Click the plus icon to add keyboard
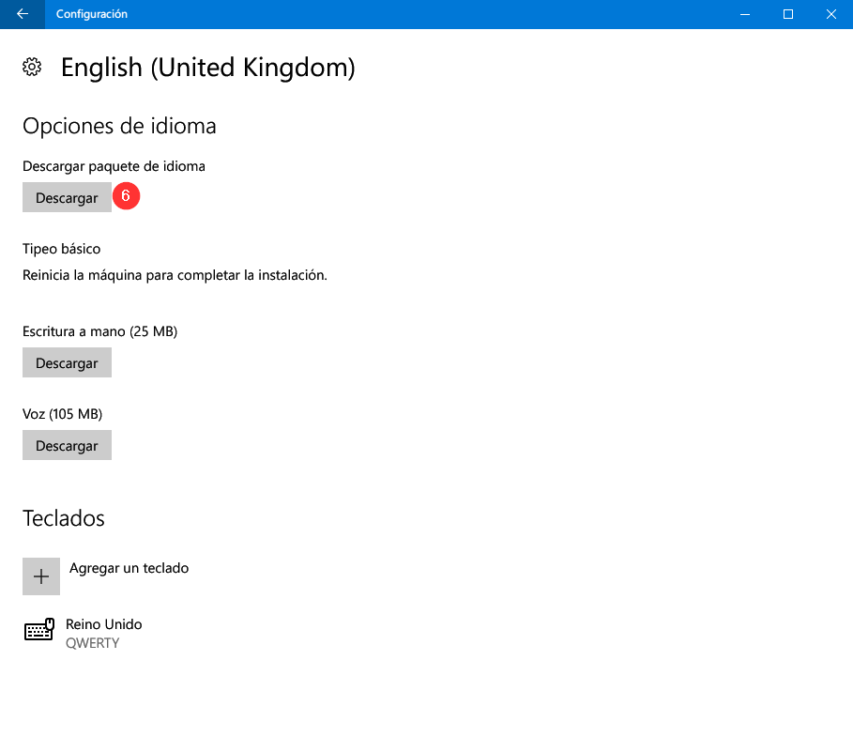The height and width of the screenshot is (737, 853). click(x=41, y=576)
